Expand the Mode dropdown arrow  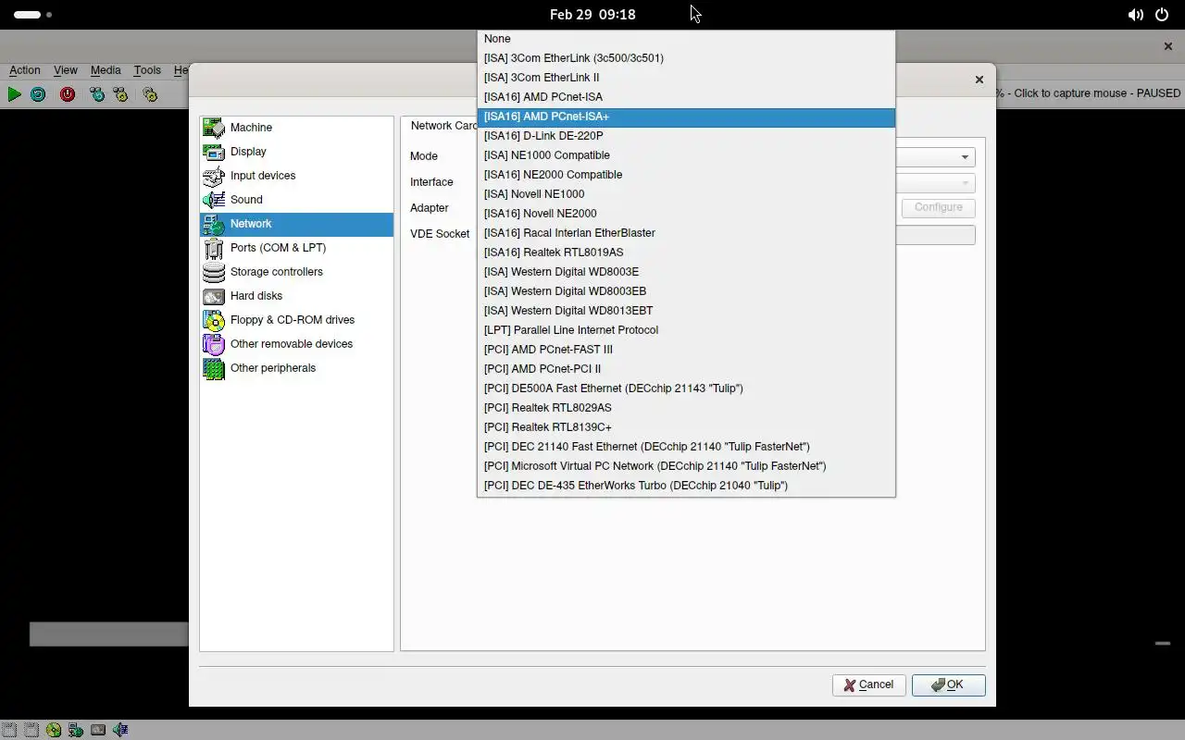(x=964, y=157)
